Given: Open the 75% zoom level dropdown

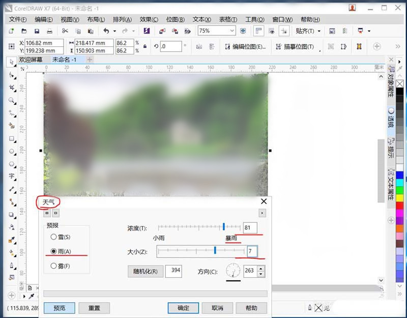Looking at the screenshot, I should pos(232,31).
